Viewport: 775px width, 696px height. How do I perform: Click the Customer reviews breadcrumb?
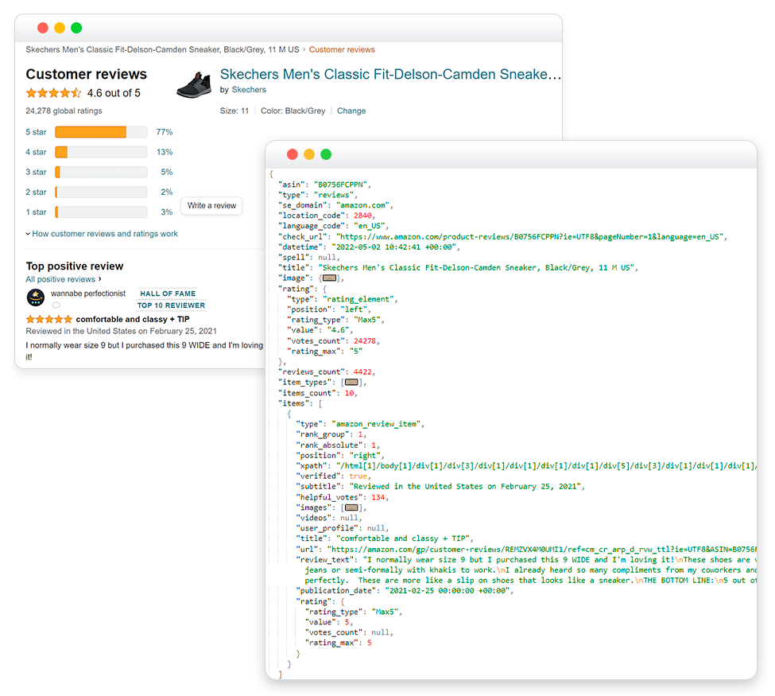click(x=342, y=49)
